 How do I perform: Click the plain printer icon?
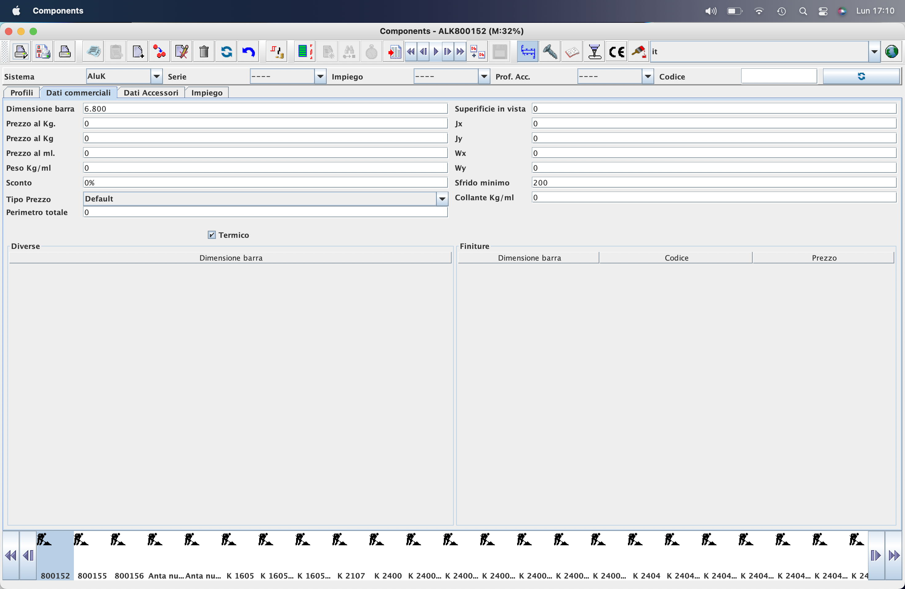click(65, 51)
